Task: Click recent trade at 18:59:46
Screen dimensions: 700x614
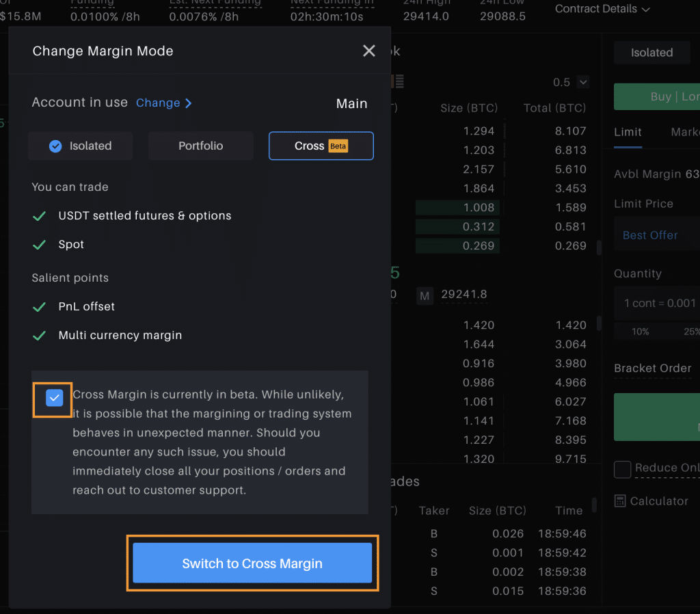Action: click(x=562, y=533)
